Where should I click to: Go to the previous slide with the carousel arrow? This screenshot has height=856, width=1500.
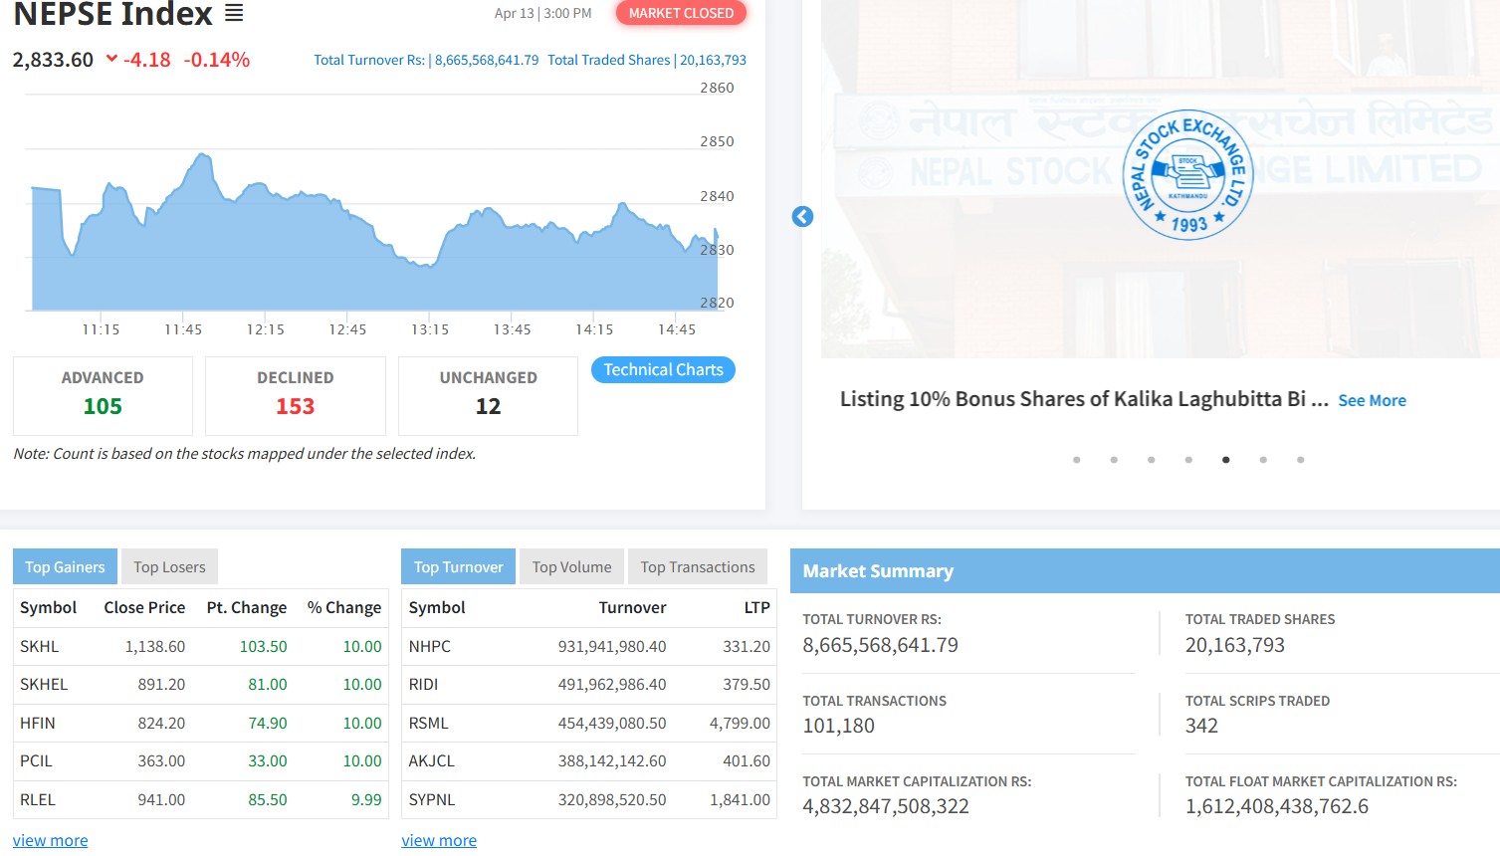click(802, 217)
